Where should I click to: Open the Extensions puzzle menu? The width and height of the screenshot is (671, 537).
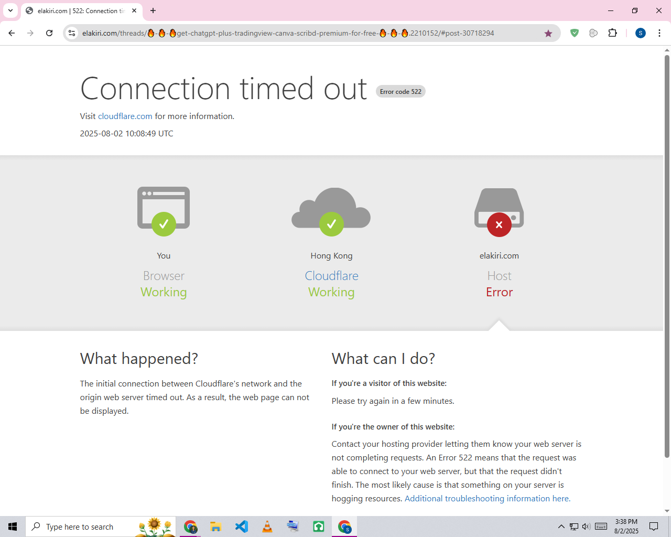click(612, 33)
